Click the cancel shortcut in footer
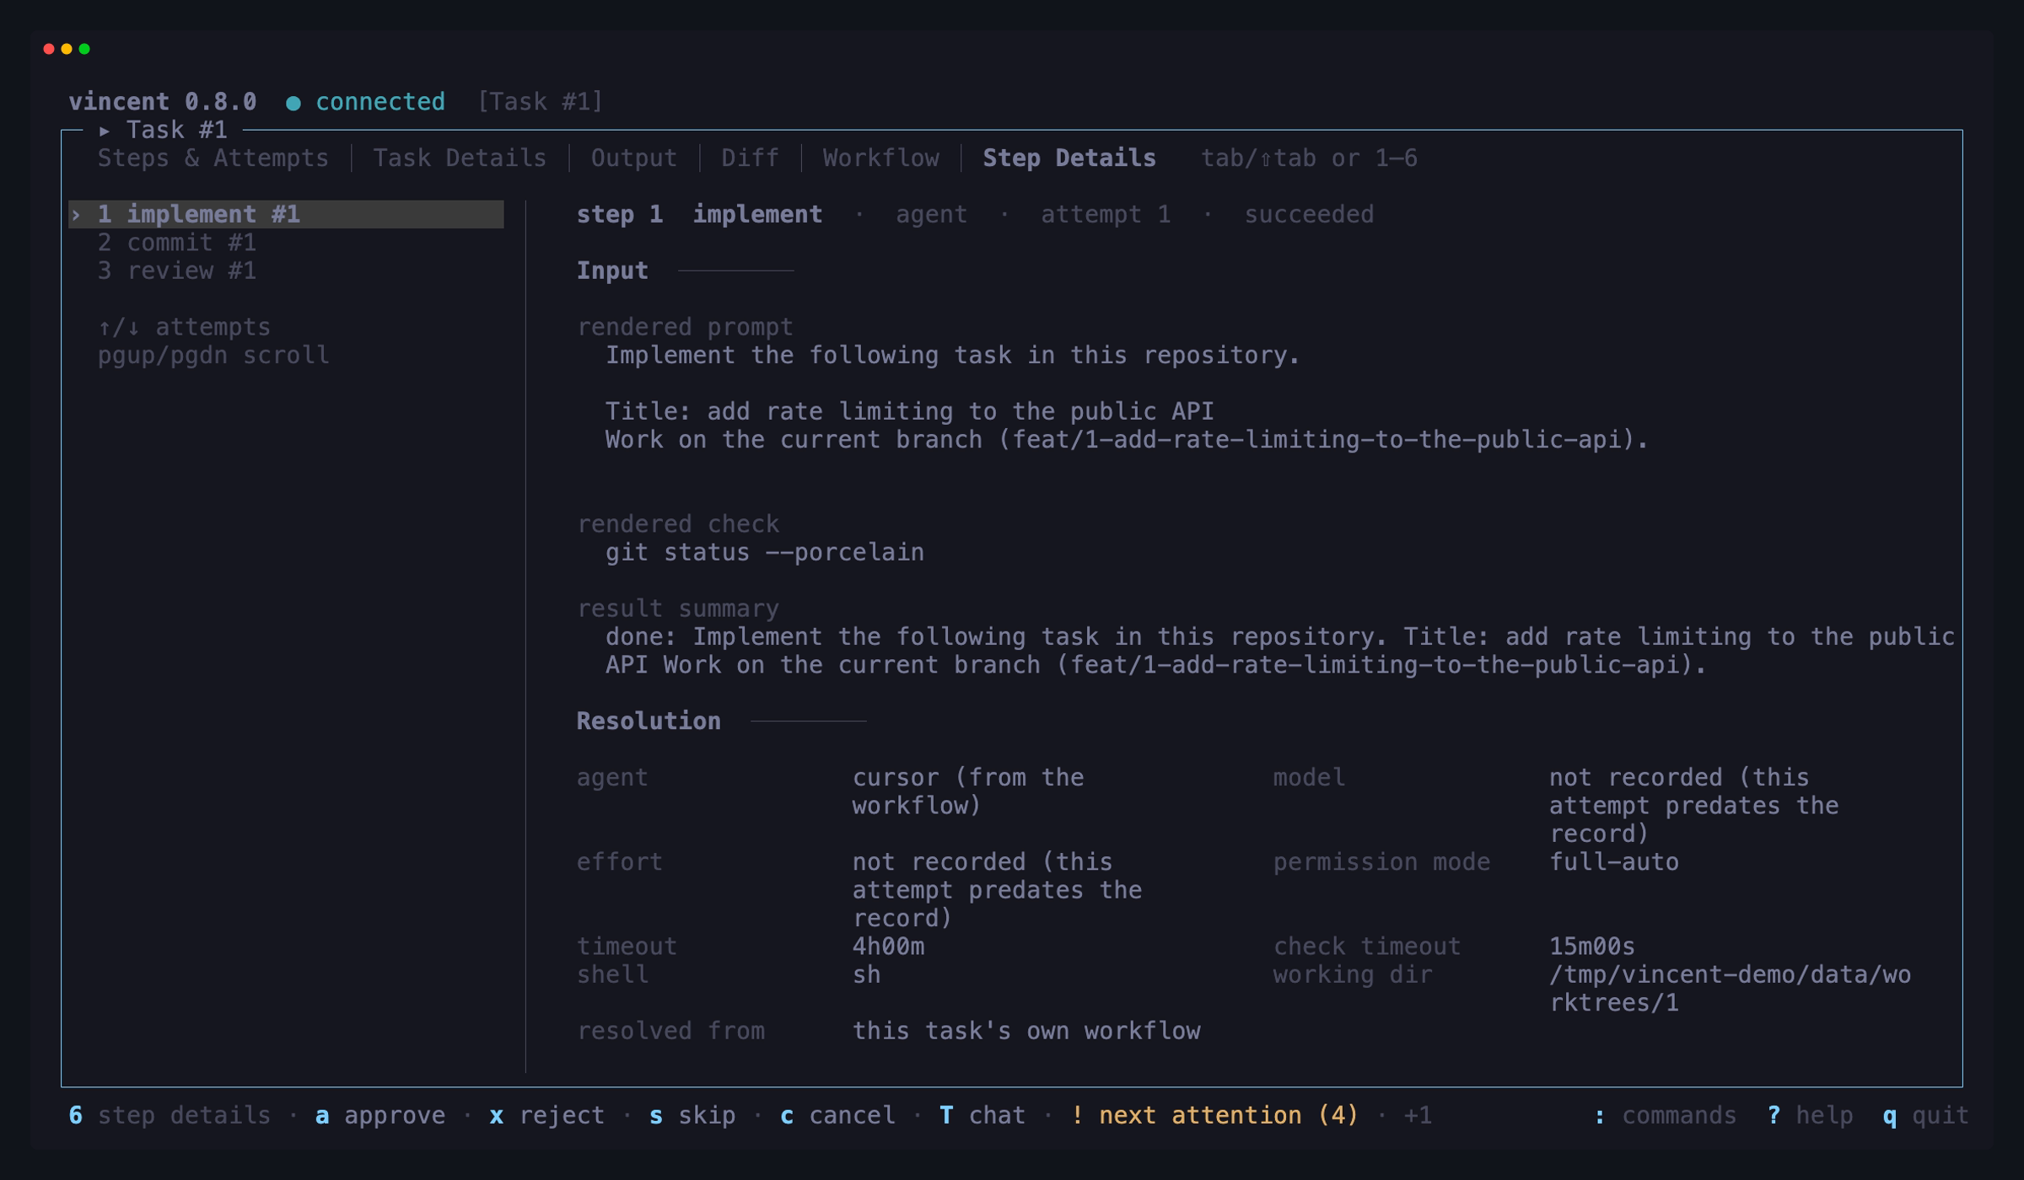2024x1180 pixels. click(x=837, y=1115)
